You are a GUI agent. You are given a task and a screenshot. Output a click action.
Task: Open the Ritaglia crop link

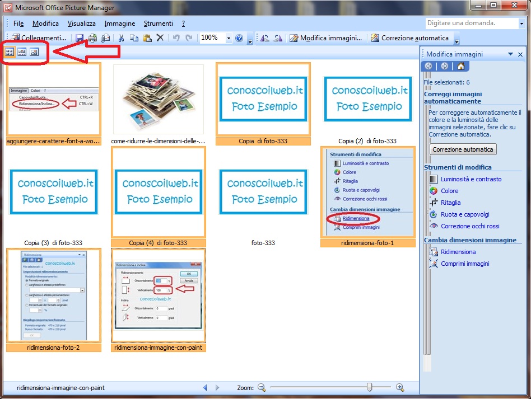[x=450, y=203]
